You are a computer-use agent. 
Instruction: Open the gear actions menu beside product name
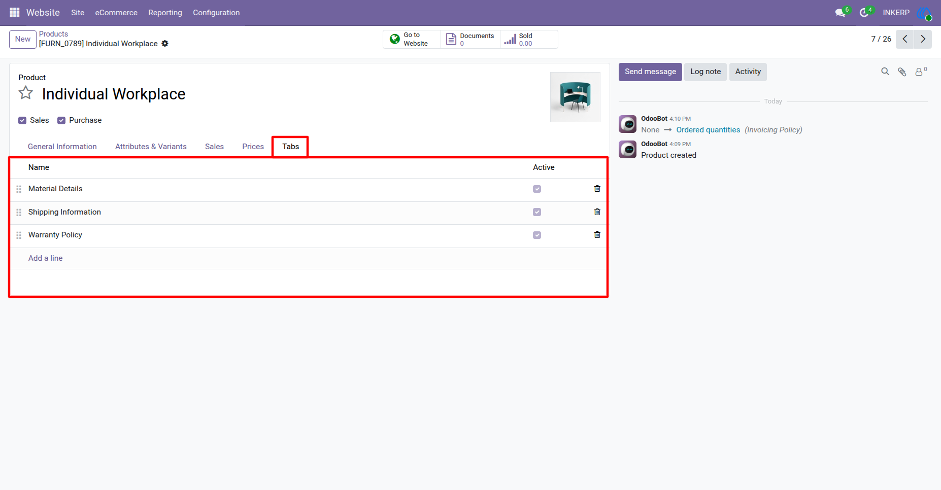click(165, 44)
